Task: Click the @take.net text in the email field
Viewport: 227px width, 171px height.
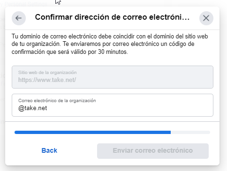Action: point(32,108)
